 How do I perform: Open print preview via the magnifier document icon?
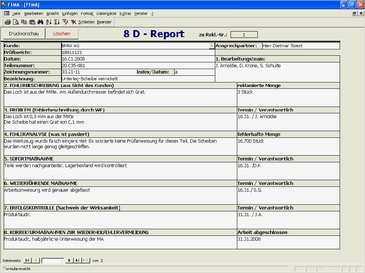pyautogui.click(x=16, y=22)
